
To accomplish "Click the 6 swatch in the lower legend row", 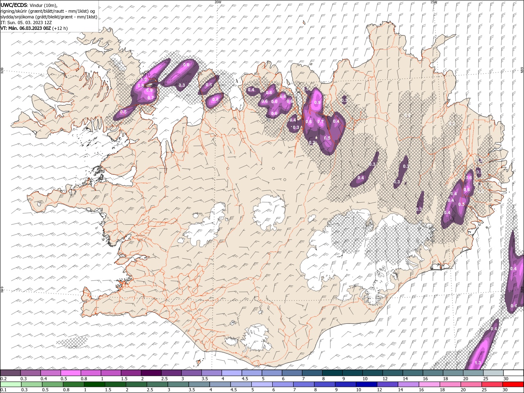I will (x=282, y=384).
